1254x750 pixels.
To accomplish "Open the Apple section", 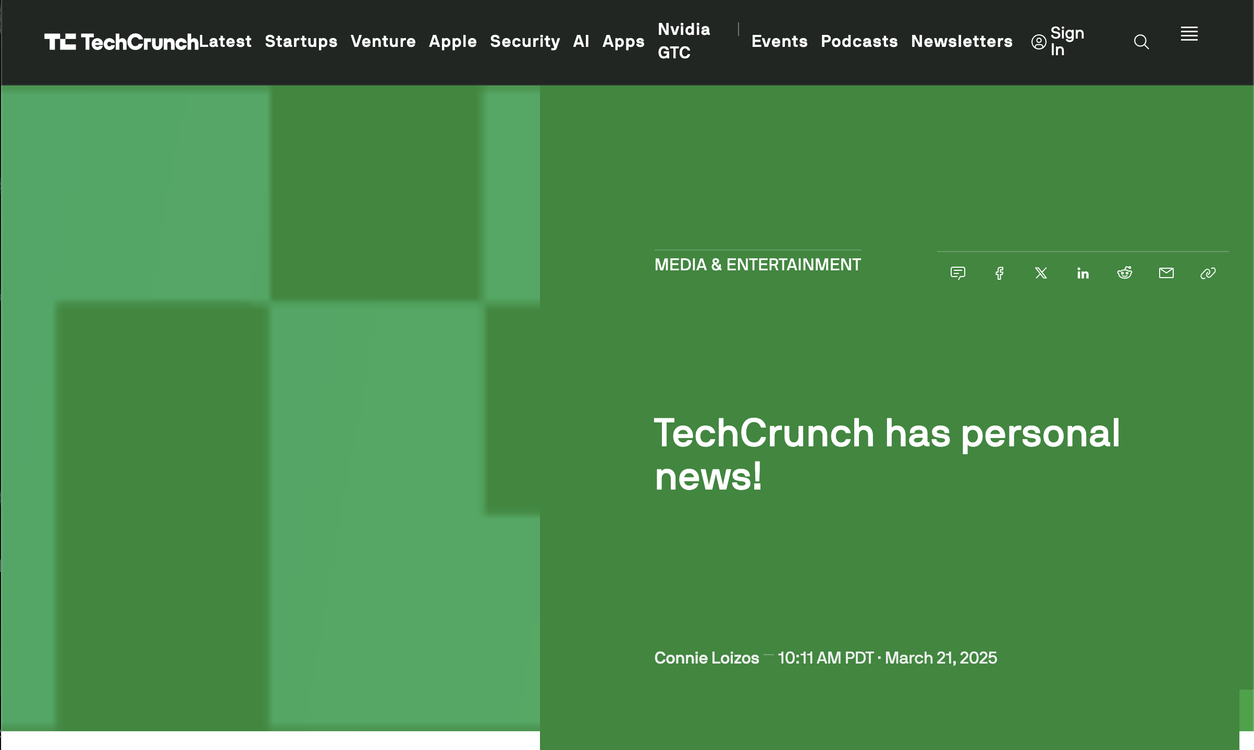I will (453, 41).
